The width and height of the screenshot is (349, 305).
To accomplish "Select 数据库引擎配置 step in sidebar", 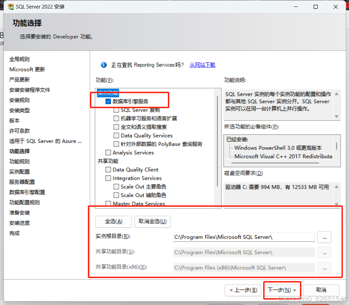I will click(27, 192).
